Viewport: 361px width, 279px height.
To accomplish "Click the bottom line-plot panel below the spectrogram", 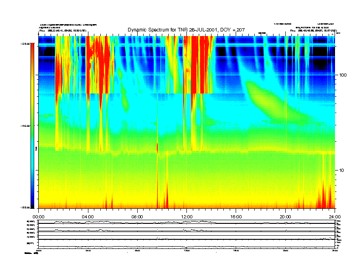I will click(186, 234).
